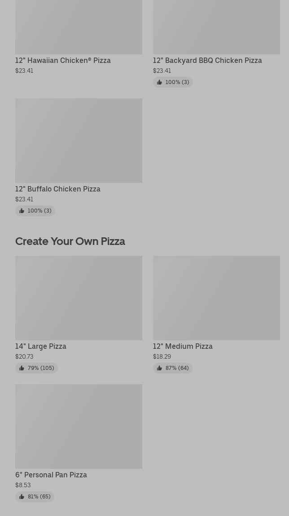Click the 6" Personal Pan Pizza image
The image size is (289, 516).
click(x=79, y=426)
